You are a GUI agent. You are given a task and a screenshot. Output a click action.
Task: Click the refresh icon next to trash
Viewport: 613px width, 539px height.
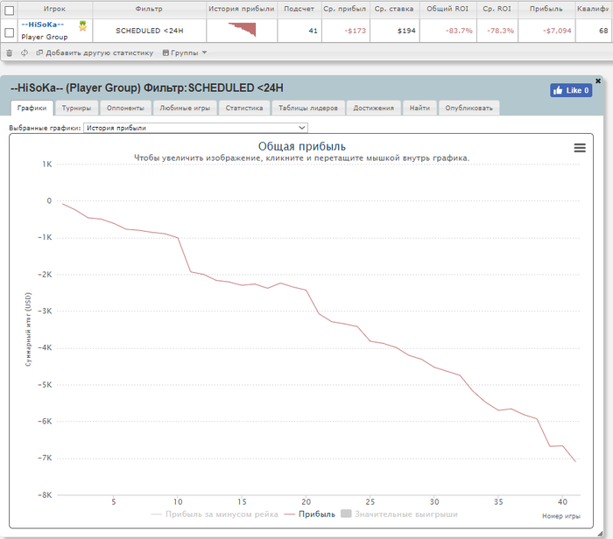[25, 52]
